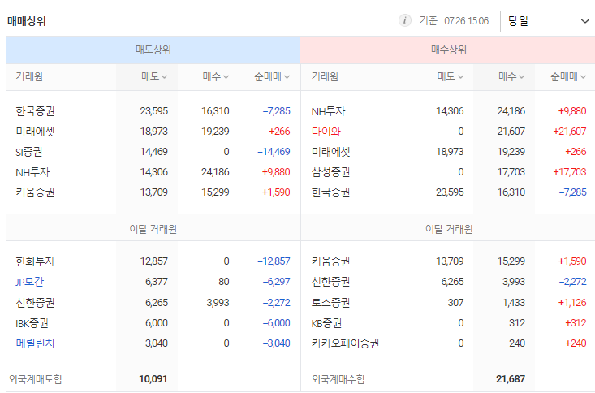Click the 기준 : 07.26 15:06 timestamp
This screenshot has height=393, width=595.
point(454,21)
